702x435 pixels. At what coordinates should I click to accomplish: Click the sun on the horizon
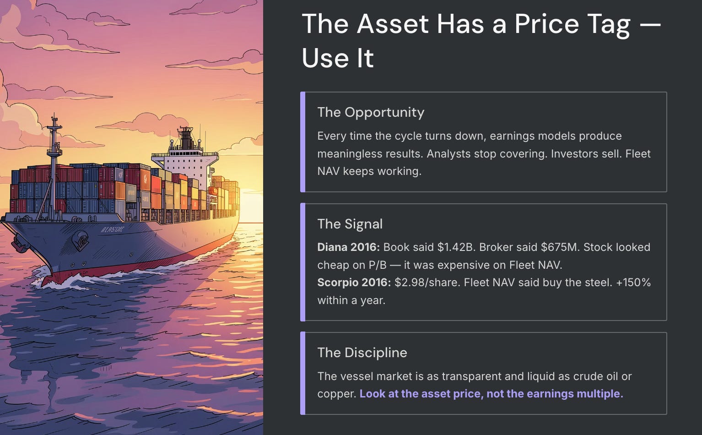[251, 210]
